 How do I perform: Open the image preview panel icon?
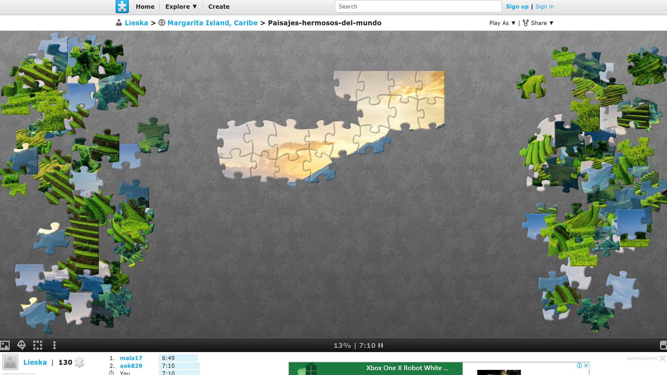[6, 345]
